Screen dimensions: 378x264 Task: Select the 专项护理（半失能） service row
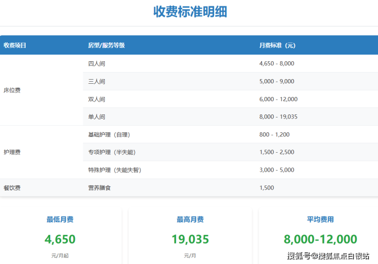[x=112, y=152]
